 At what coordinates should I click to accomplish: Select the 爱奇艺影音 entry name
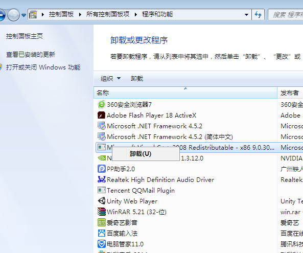tap(122, 222)
